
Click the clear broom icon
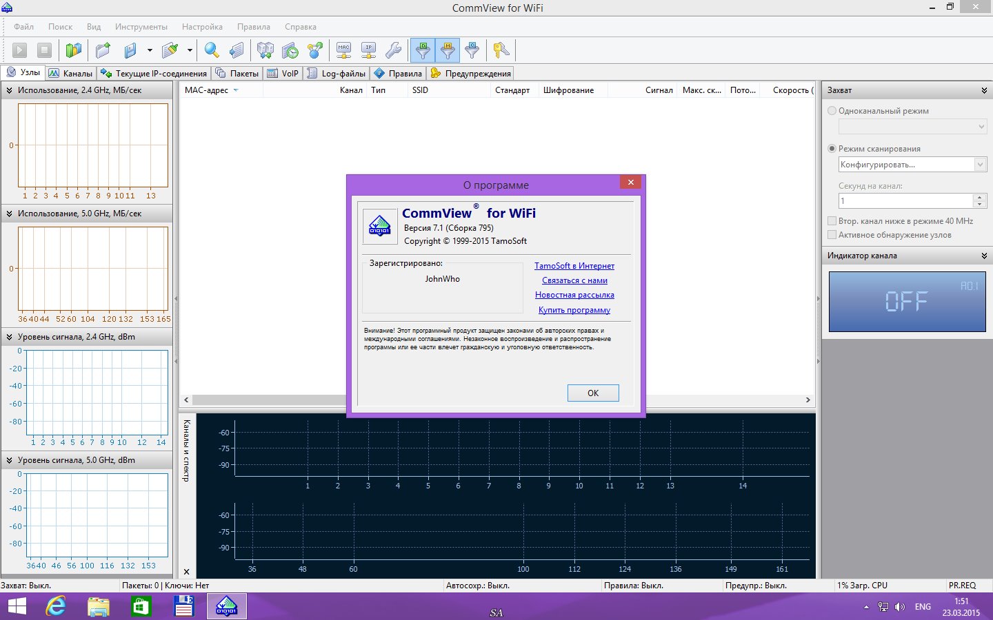click(170, 50)
